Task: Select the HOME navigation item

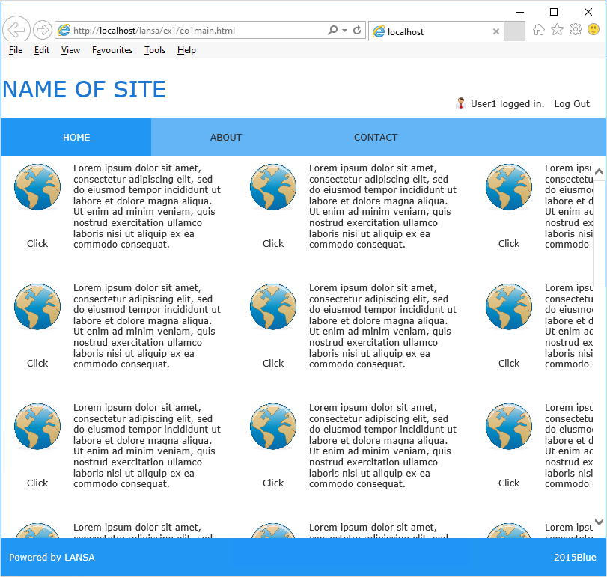Action: point(76,138)
